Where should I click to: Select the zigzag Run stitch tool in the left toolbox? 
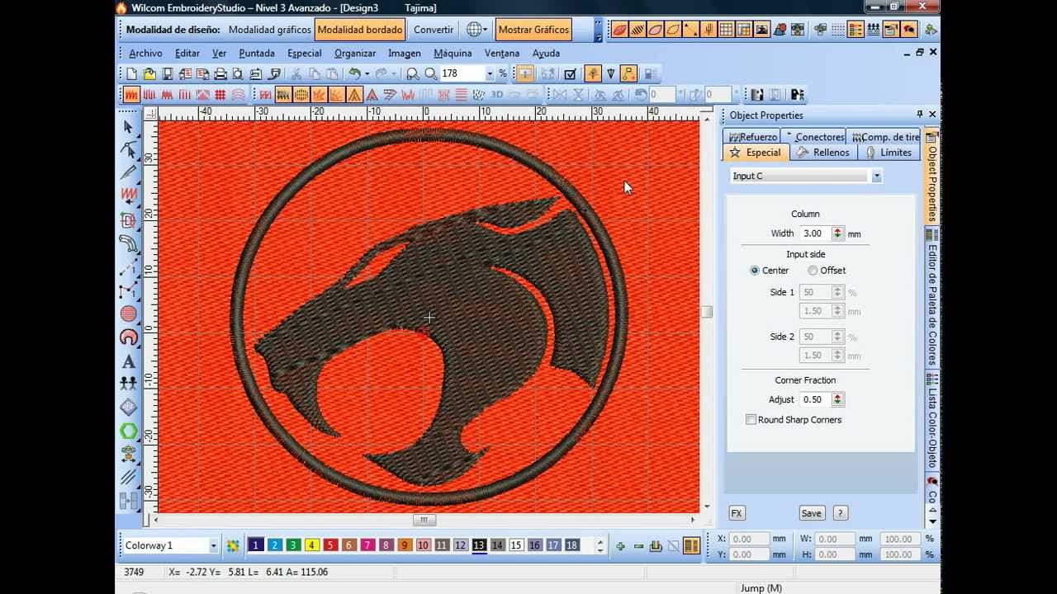coord(128,196)
